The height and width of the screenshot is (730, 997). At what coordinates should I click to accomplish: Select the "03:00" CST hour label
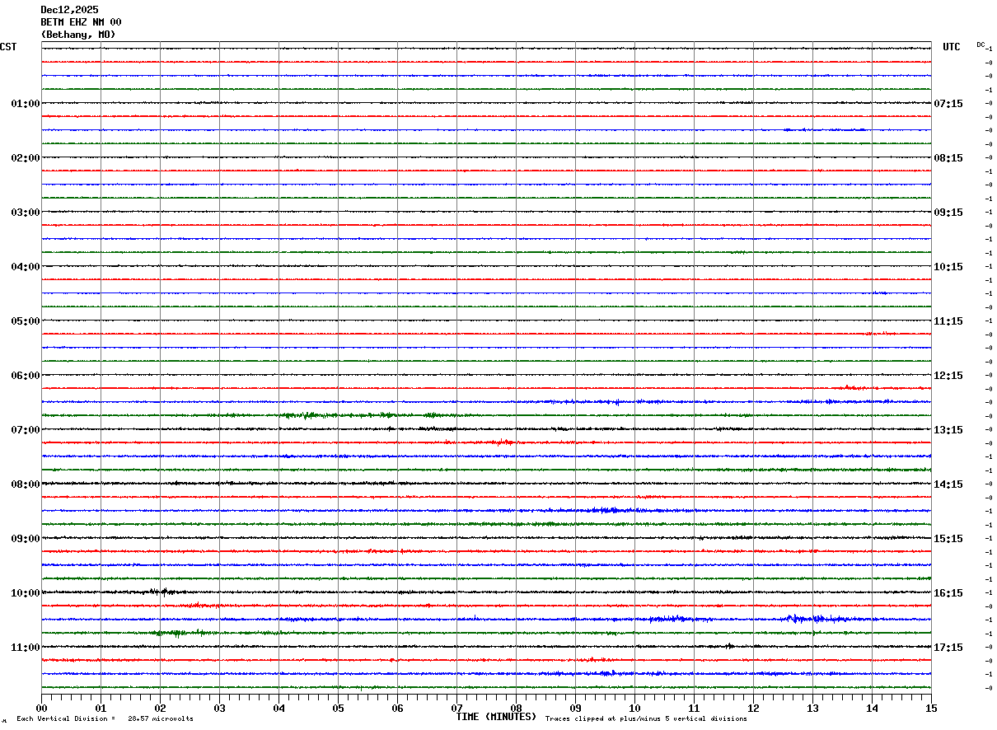click(25, 213)
